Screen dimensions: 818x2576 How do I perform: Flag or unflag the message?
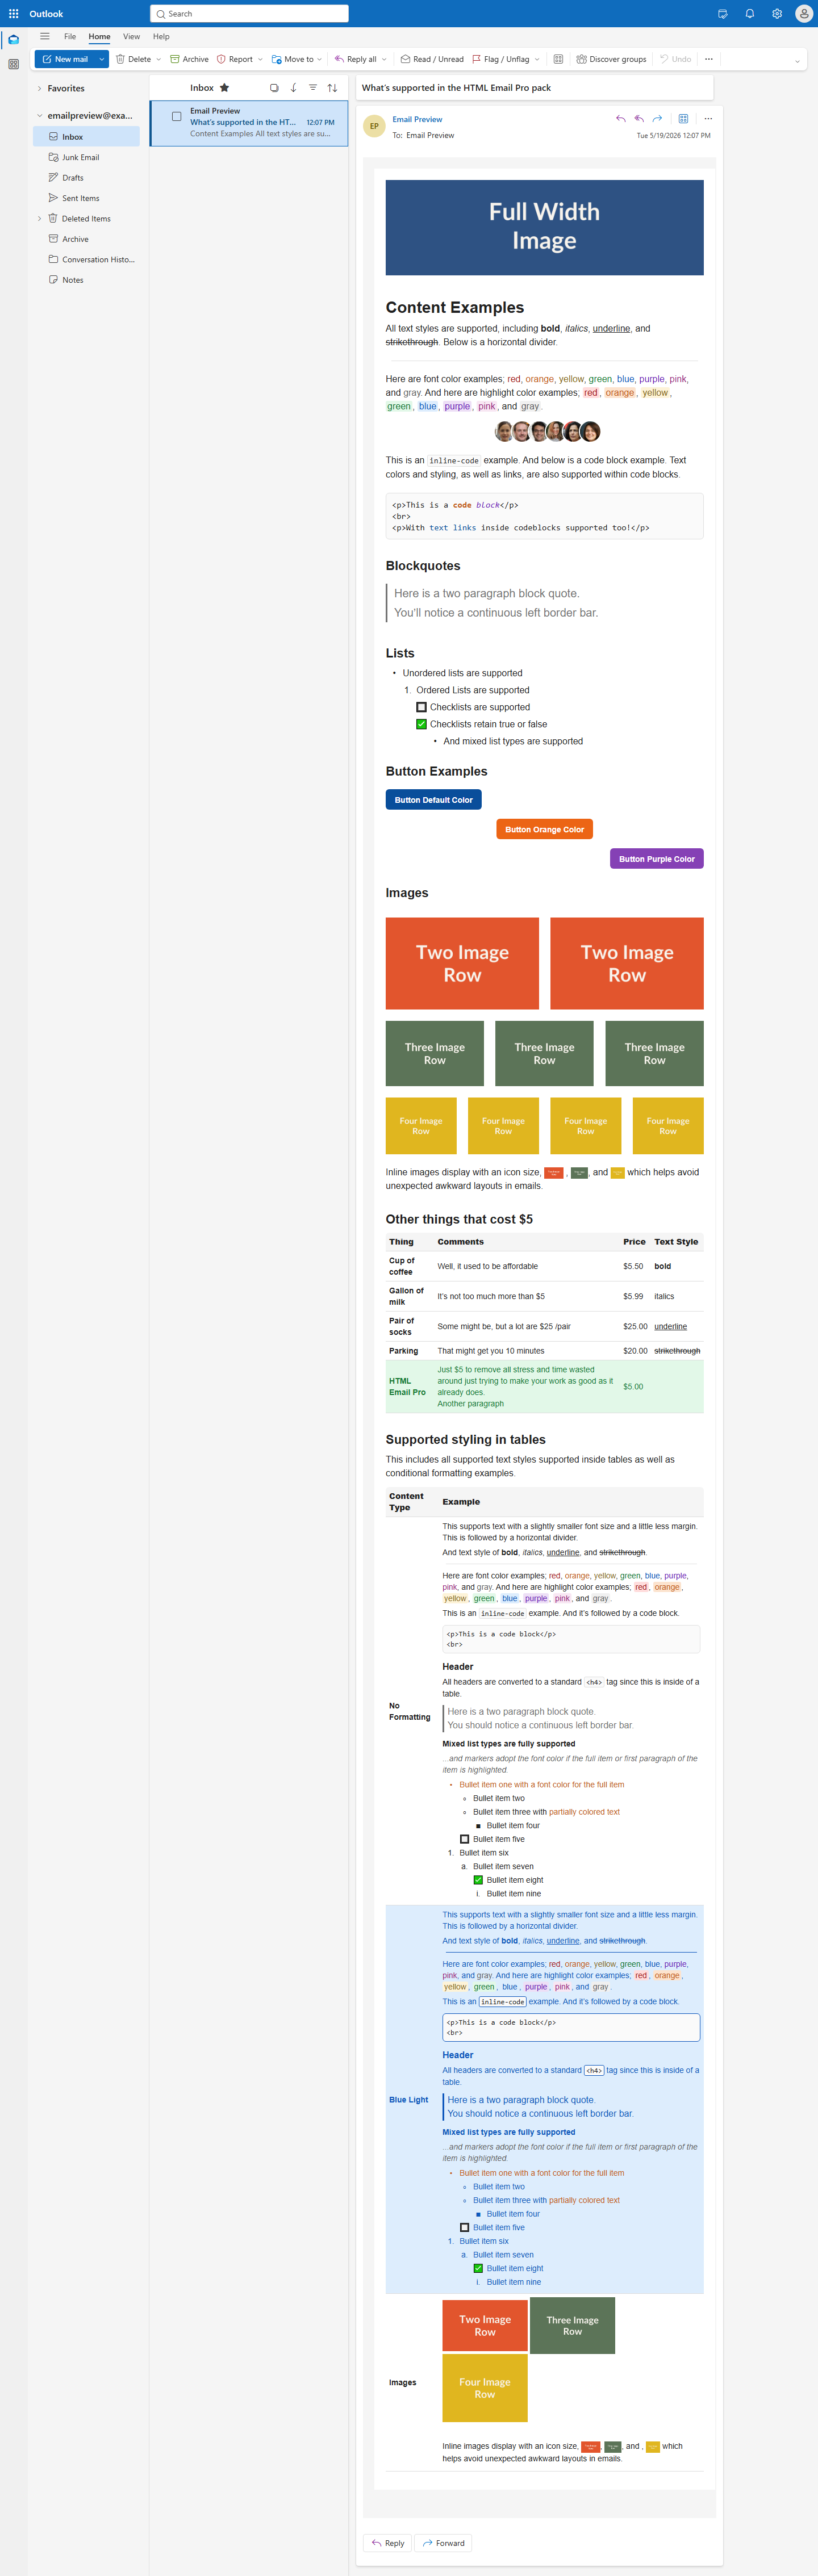click(500, 59)
